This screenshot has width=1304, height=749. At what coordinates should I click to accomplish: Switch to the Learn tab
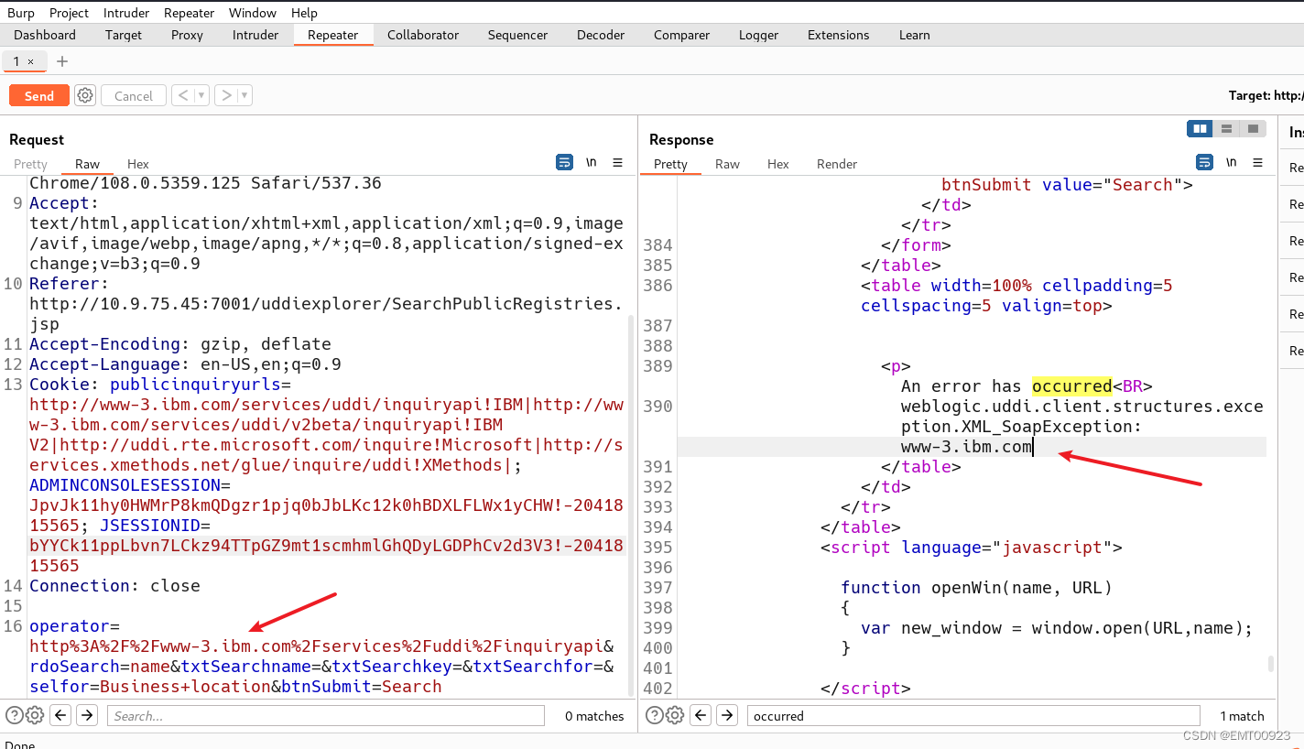click(x=914, y=35)
